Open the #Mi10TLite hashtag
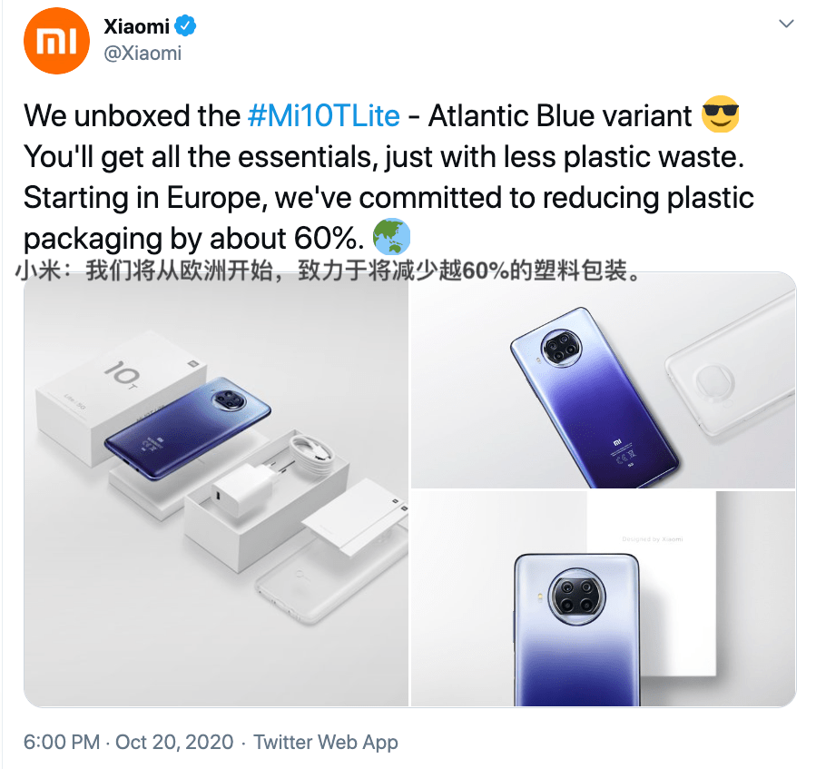Viewport: 816px width, 769px height. pos(324,115)
